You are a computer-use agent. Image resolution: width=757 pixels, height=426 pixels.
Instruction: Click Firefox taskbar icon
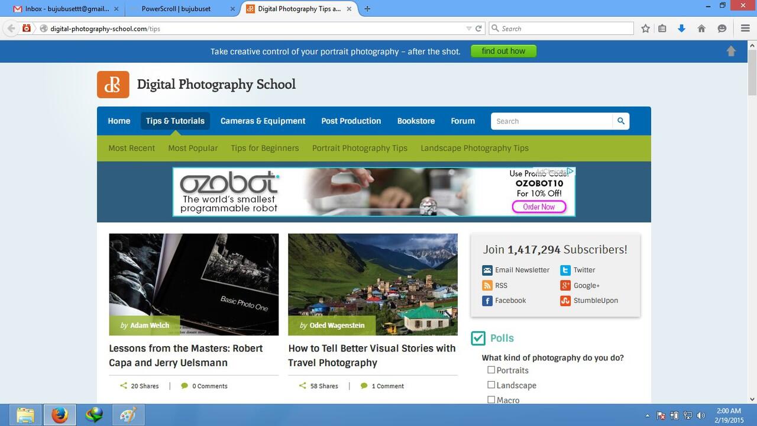pyautogui.click(x=59, y=415)
